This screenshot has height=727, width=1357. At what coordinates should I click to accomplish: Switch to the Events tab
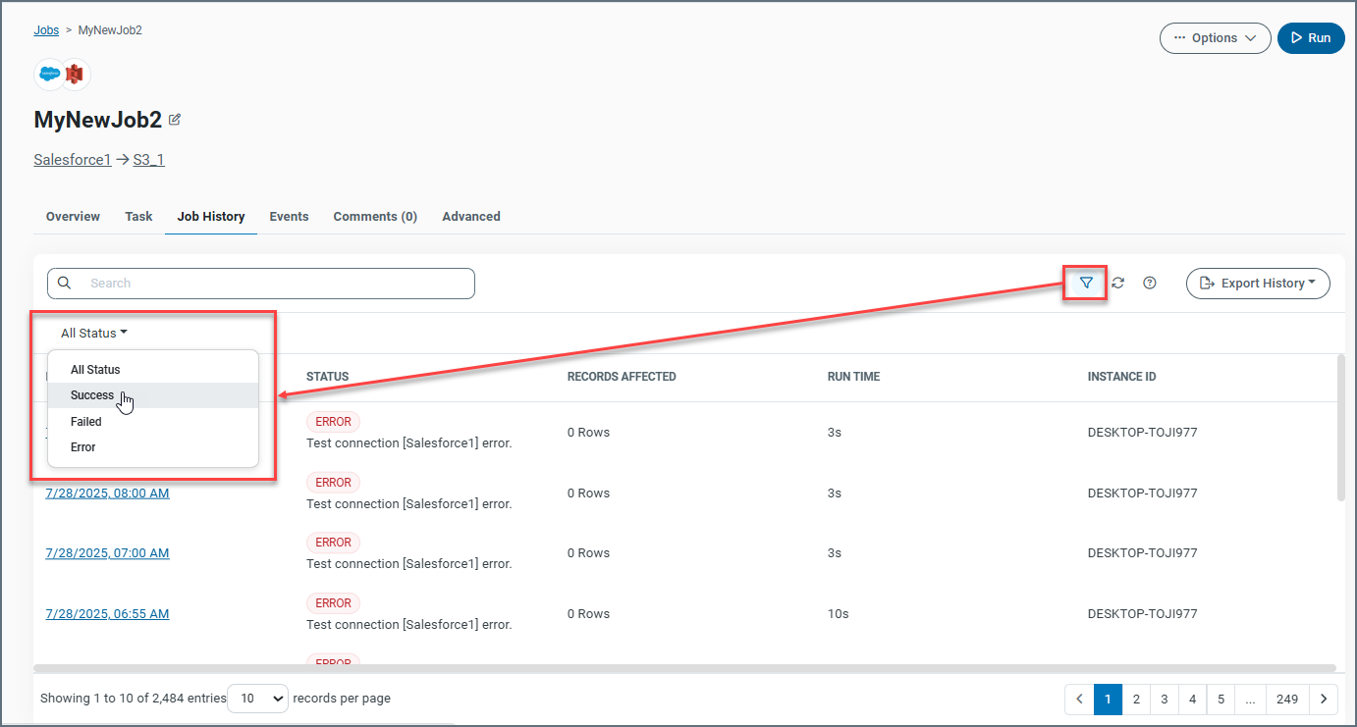point(289,217)
